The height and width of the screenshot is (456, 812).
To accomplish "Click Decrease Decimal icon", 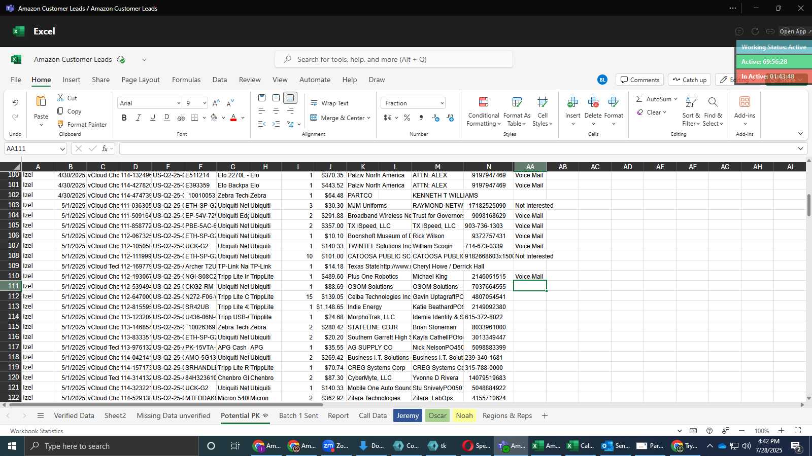I will [x=450, y=118].
